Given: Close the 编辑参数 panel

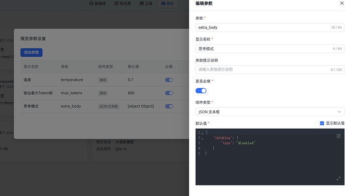Looking at the screenshot, I should [342, 3].
